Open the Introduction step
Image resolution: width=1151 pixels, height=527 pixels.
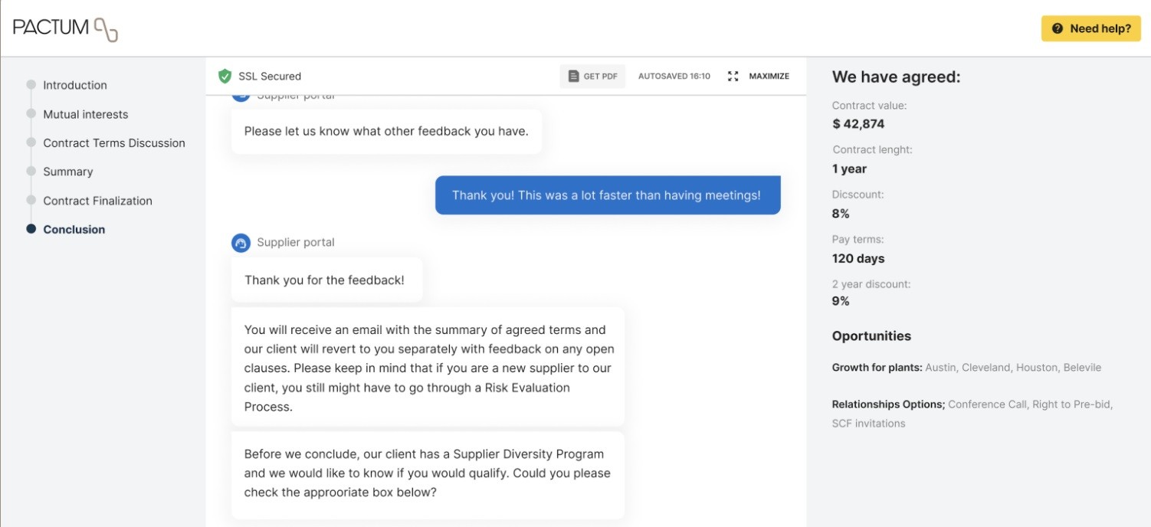point(75,85)
